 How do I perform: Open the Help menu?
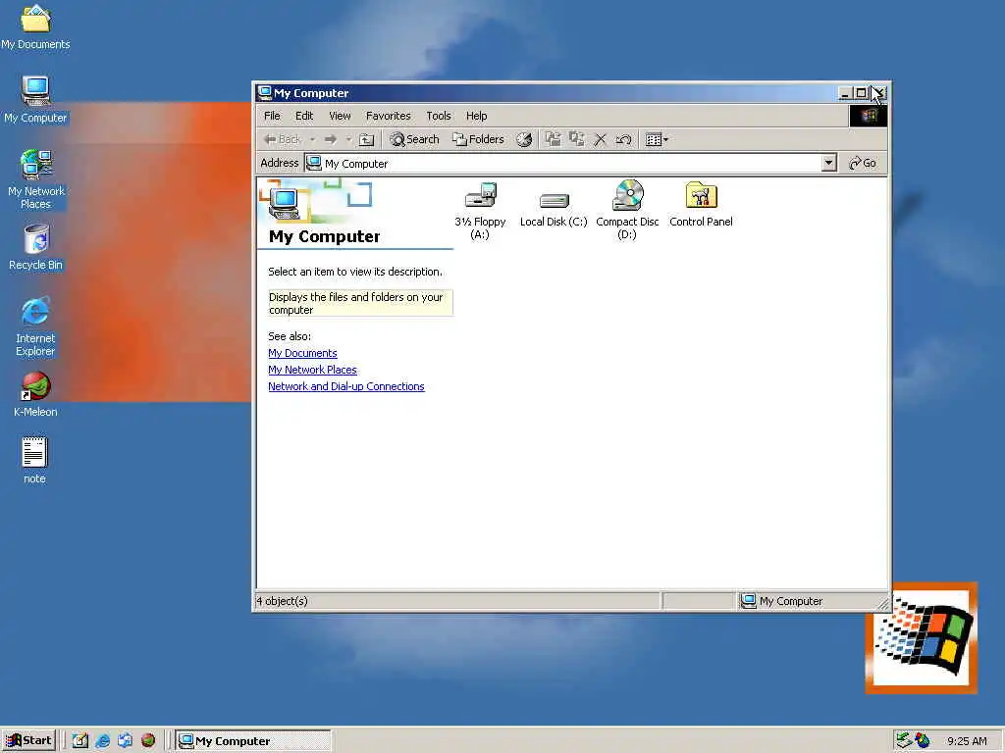(476, 116)
